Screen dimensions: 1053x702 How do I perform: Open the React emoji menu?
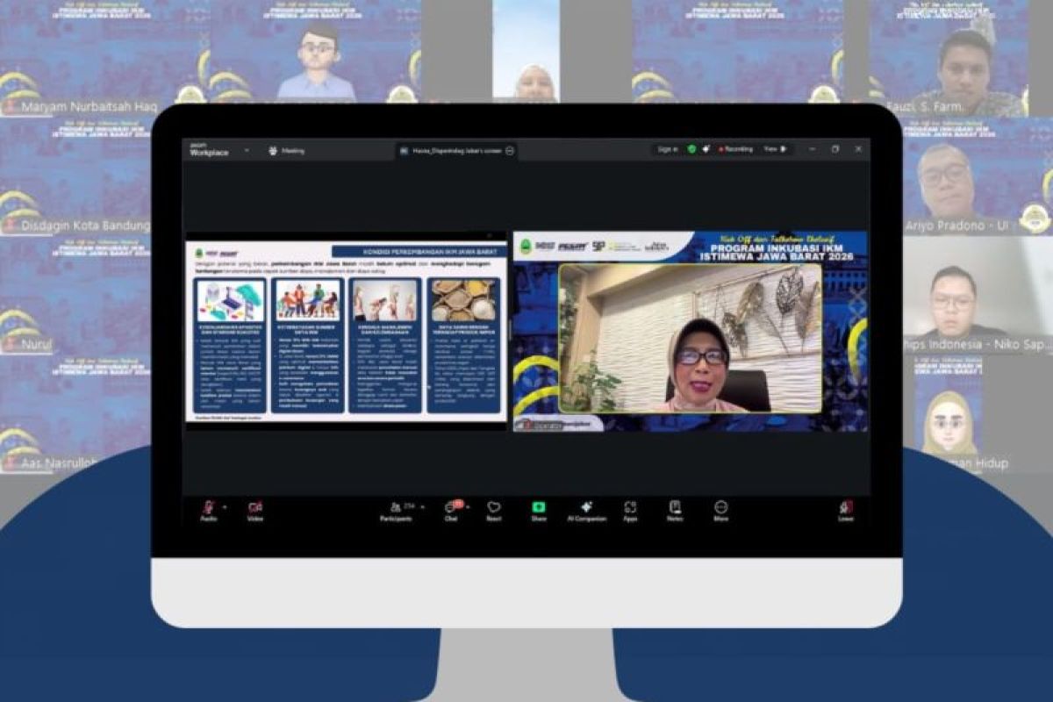pos(494,511)
